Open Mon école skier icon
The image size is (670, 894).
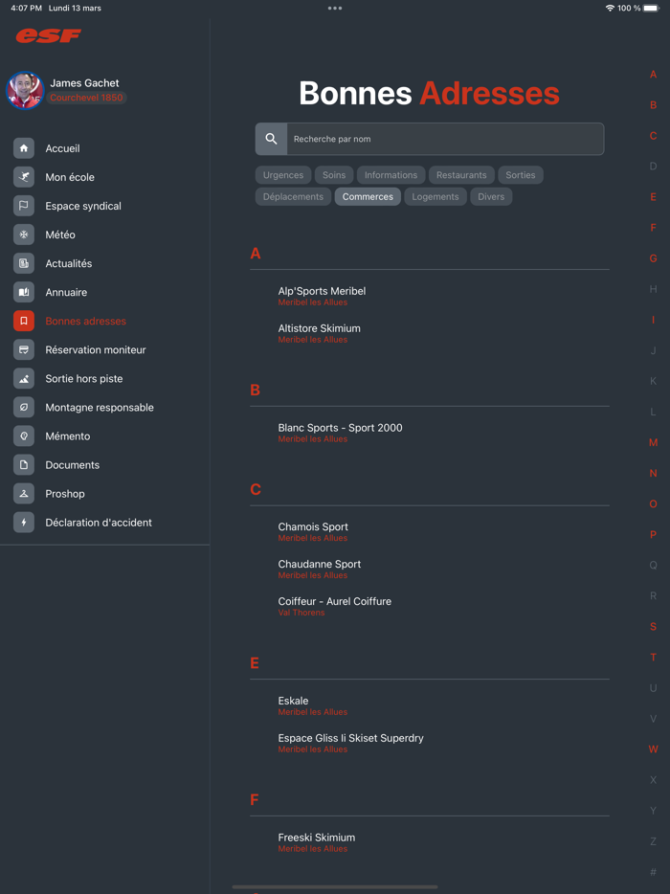pyautogui.click(x=24, y=177)
